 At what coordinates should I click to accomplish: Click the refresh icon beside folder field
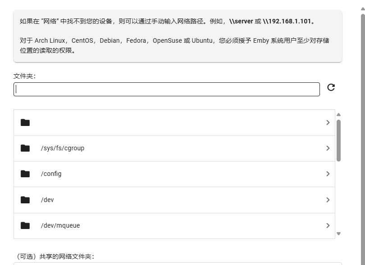pyautogui.click(x=331, y=87)
